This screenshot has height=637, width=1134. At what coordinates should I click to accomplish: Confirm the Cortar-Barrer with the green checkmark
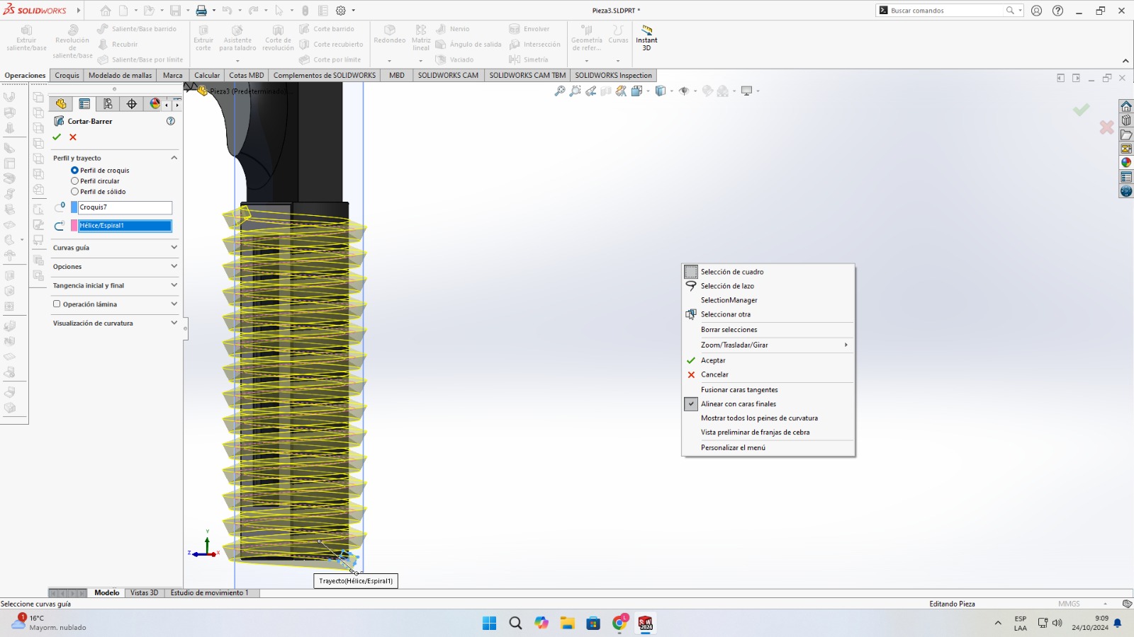pyautogui.click(x=57, y=137)
